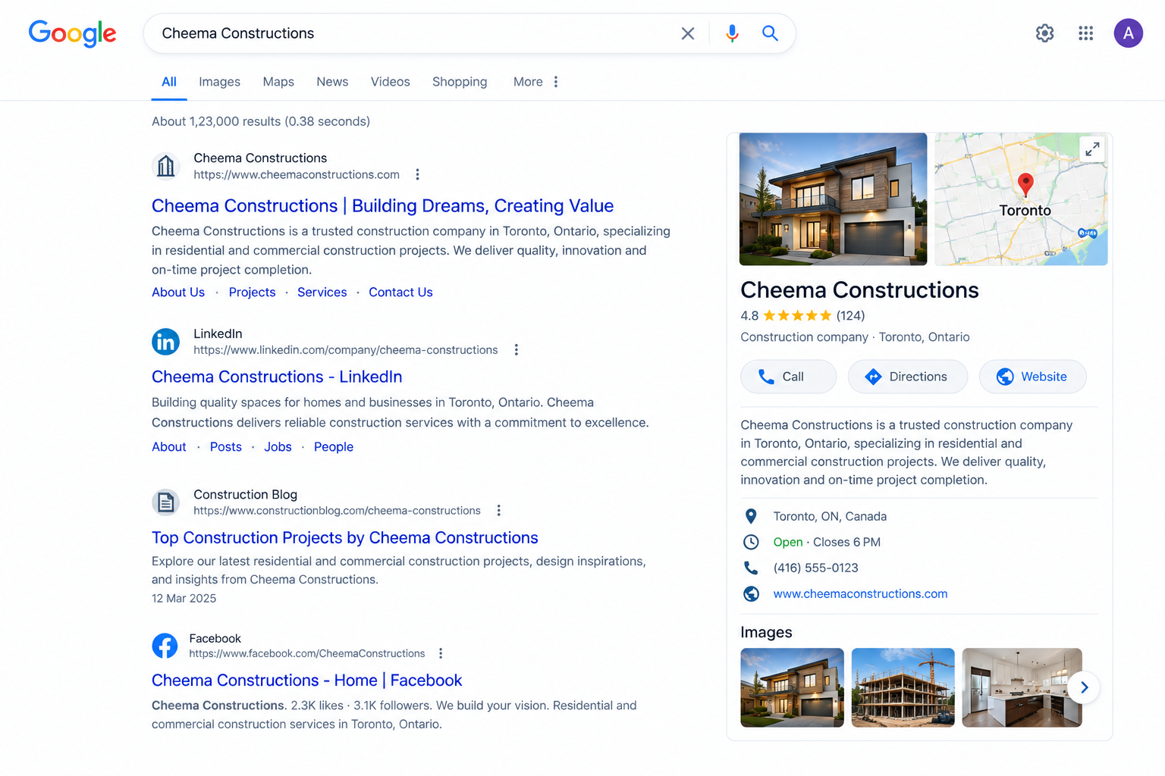Click the globe icon beside the website address
The width and height of the screenshot is (1165, 776).
[751, 594]
